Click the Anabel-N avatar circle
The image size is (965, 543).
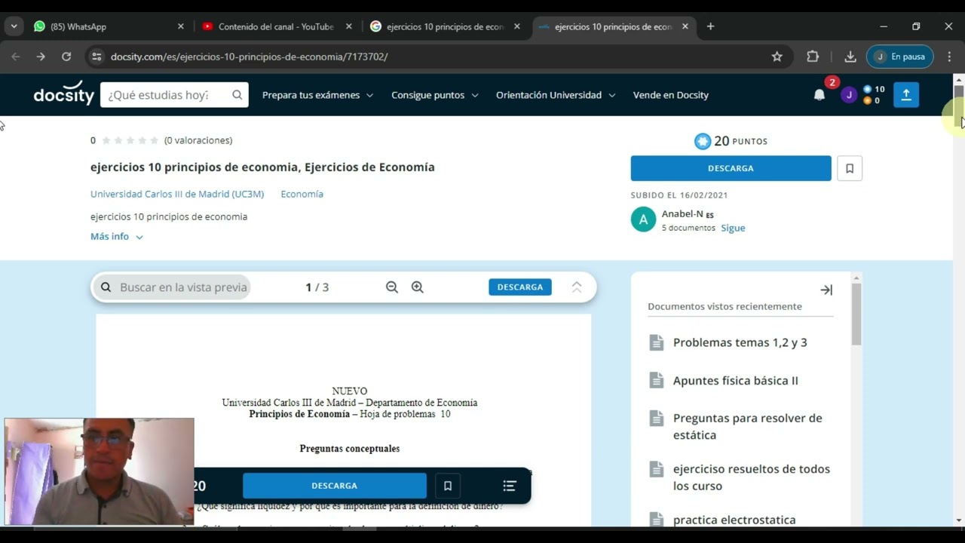coord(643,219)
